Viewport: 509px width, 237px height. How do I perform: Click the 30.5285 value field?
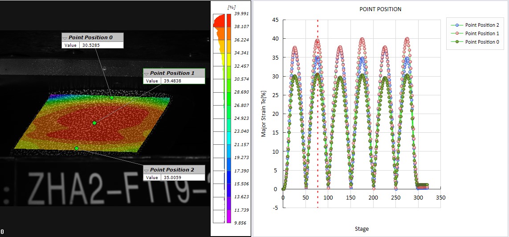[x=101, y=45]
